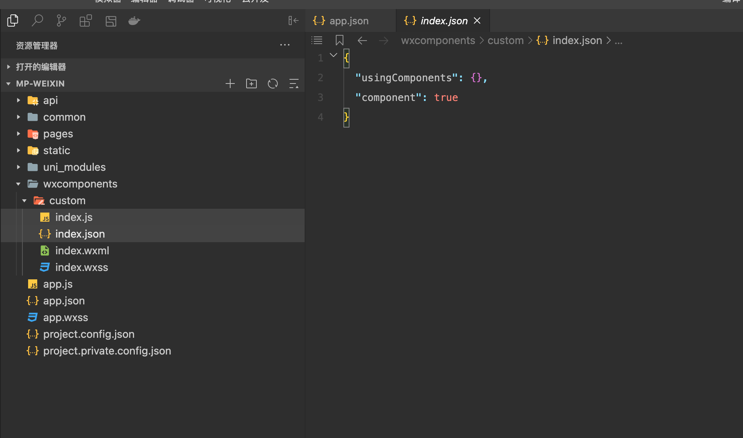Open the Source Control branch icon
The height and width of the screenshot is (438, 743).
pos(61,20)
